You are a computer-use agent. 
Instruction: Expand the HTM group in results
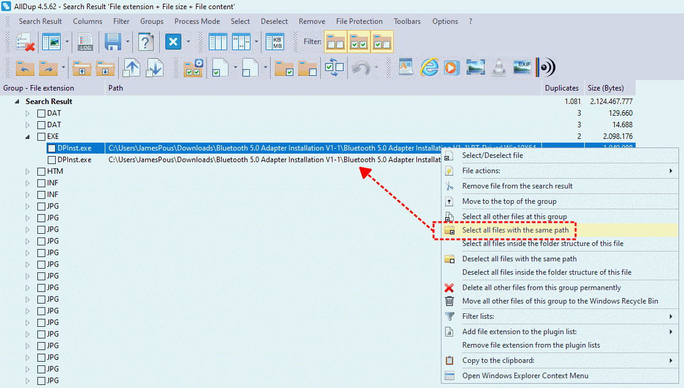point(28,171)
